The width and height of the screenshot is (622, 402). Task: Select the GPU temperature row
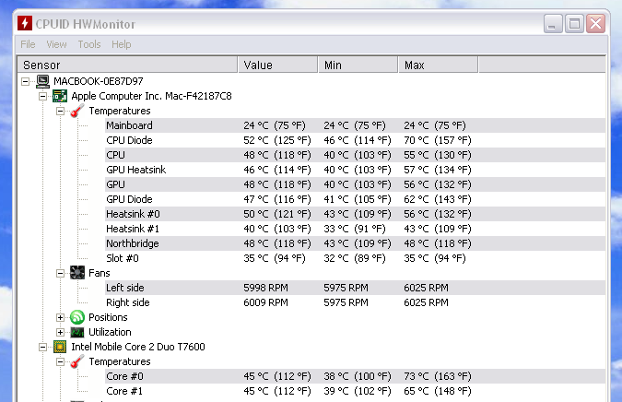pyautogui.click(x=355, y=184)
